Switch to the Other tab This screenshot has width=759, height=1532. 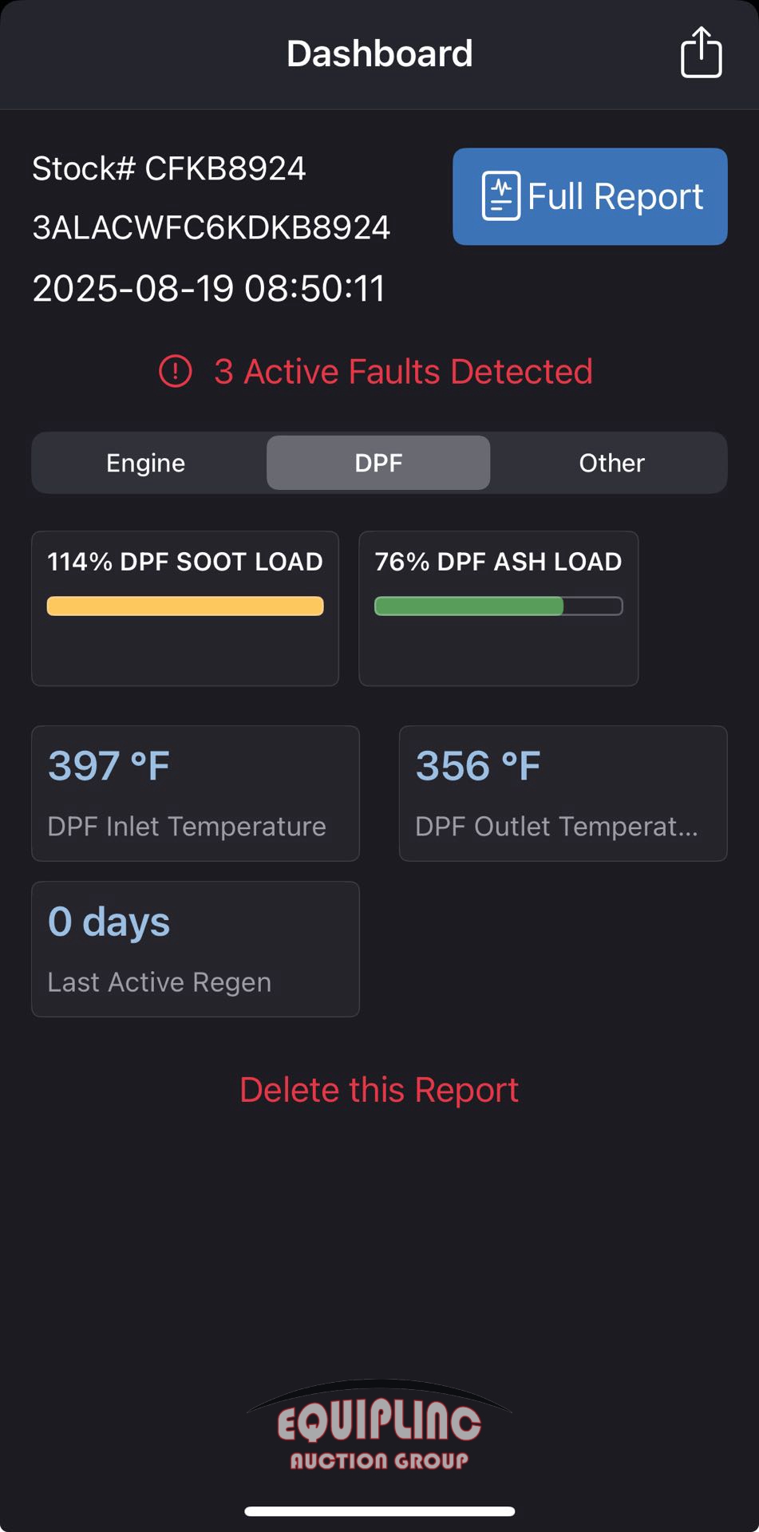coord(611,463)
